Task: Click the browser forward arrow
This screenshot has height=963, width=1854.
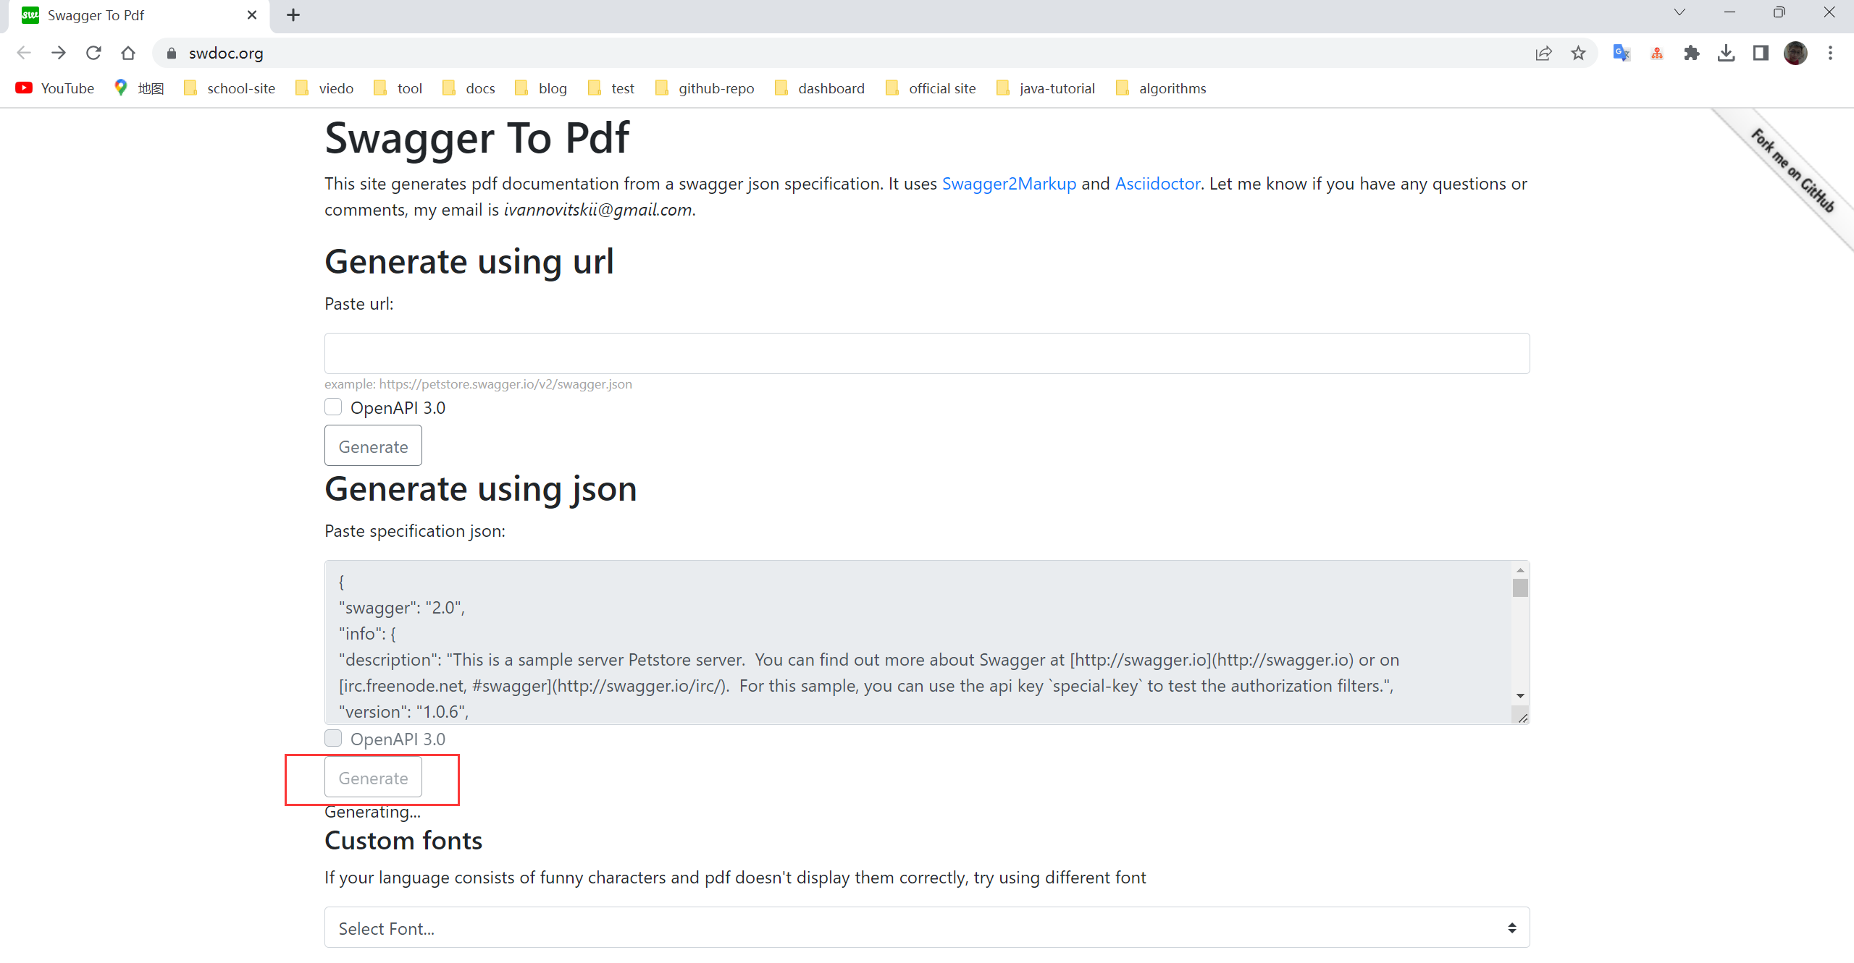Action: [59, 53]
